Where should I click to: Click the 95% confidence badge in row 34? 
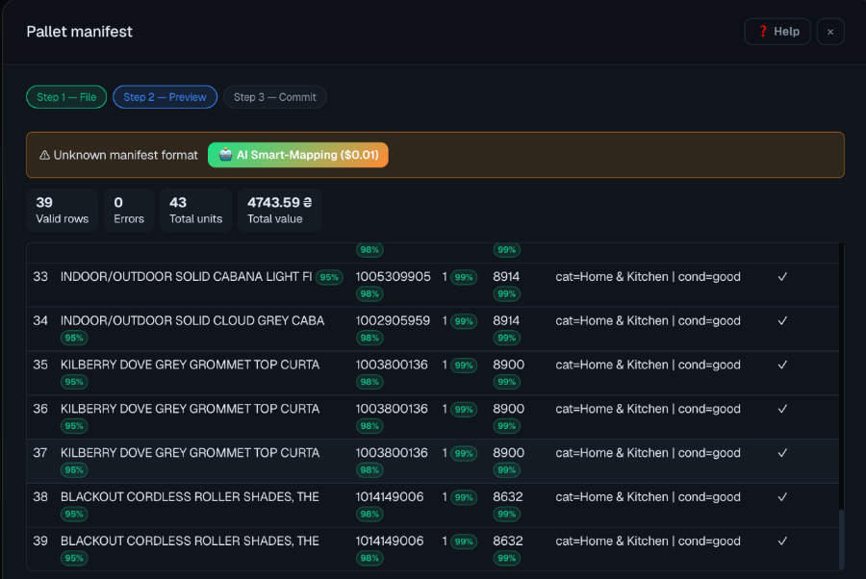pyautogui.click(x=74, y=338)
